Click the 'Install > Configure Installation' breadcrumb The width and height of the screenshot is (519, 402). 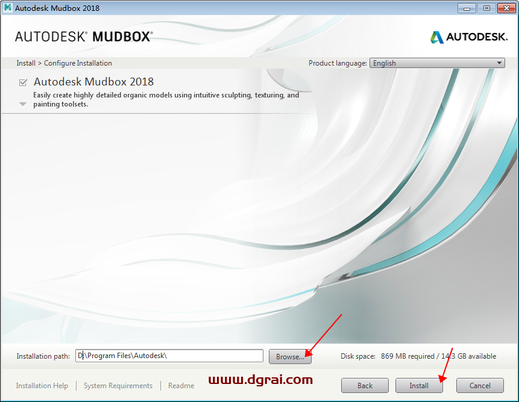64,63
